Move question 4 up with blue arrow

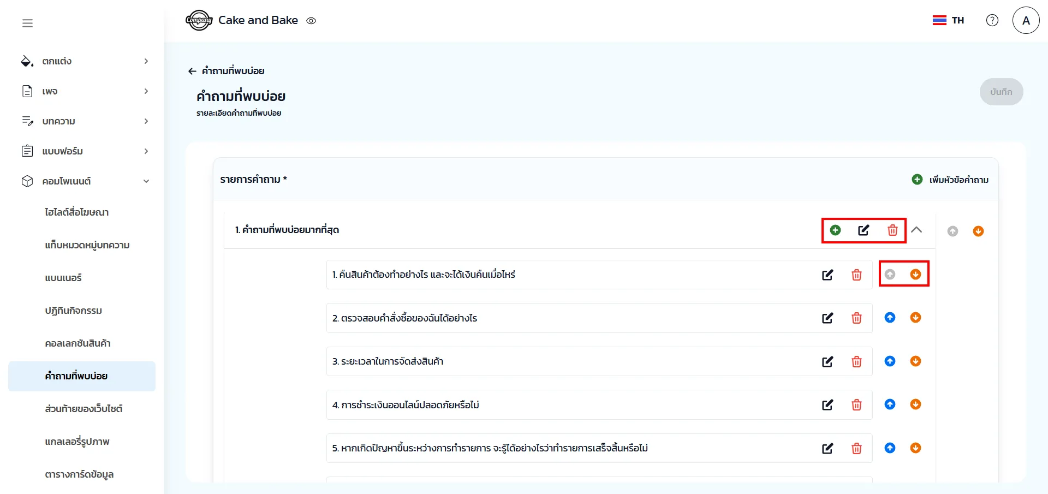890,404
